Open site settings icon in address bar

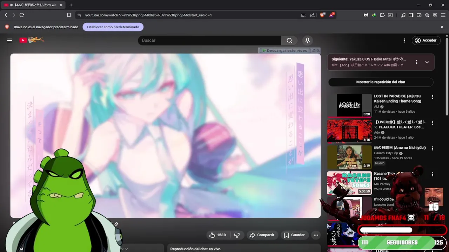point(79,15)
